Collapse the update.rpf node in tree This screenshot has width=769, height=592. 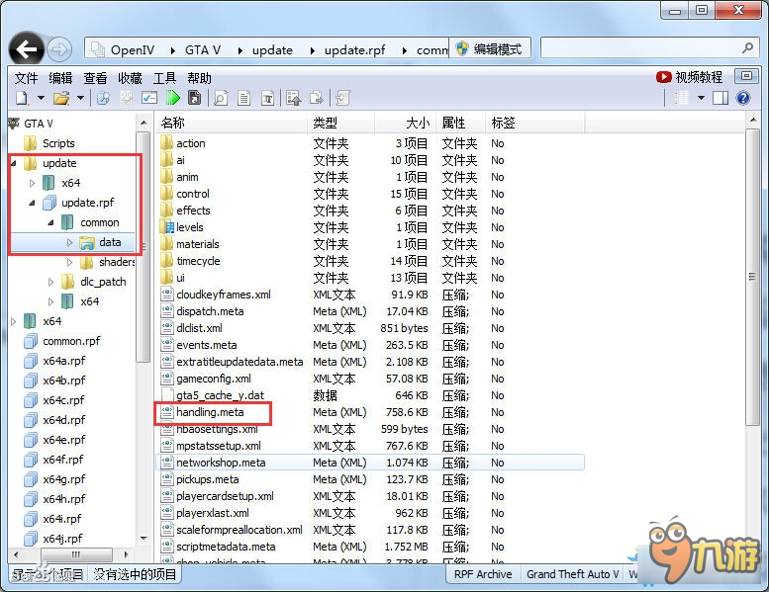(x=33, y=203)
